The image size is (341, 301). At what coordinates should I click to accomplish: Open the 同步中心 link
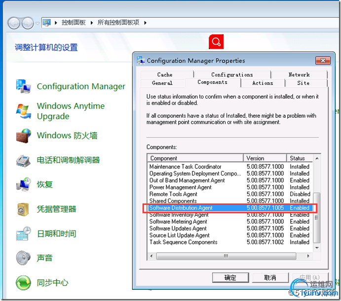[52, 283]
